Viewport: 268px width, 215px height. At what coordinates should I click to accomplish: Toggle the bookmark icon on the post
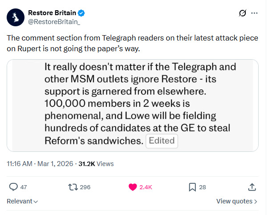[192, 187]
